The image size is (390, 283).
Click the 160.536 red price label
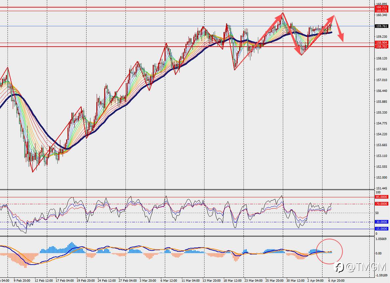coord(381,11)
